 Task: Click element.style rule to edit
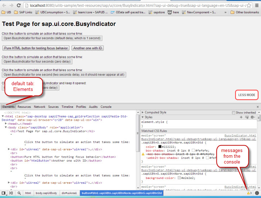point(154,122)
